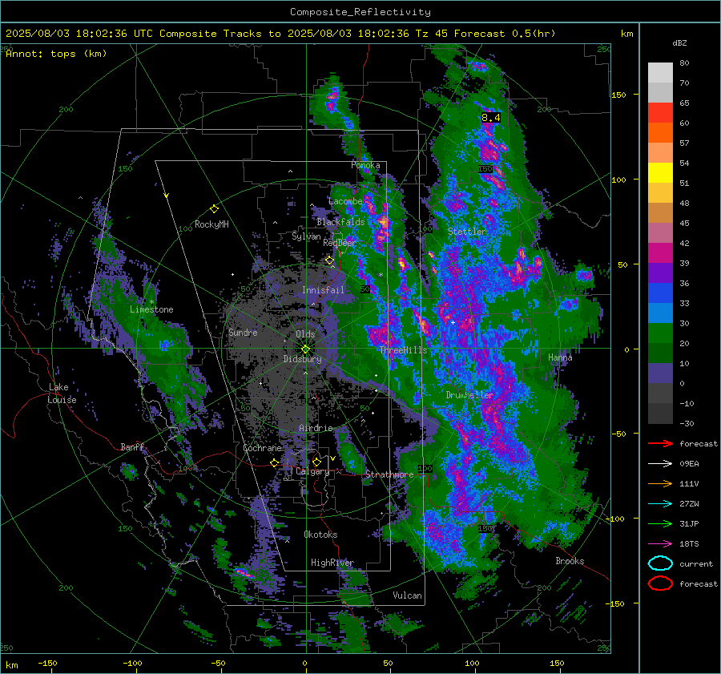This screenshot has height=674, width=721.
Task: Click the Airdrie city label
Action: [x=316, y=428]
